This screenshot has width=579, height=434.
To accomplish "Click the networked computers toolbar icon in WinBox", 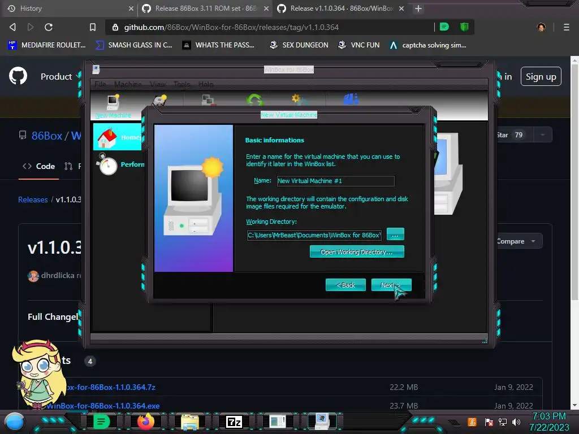I will click(208, 100).
